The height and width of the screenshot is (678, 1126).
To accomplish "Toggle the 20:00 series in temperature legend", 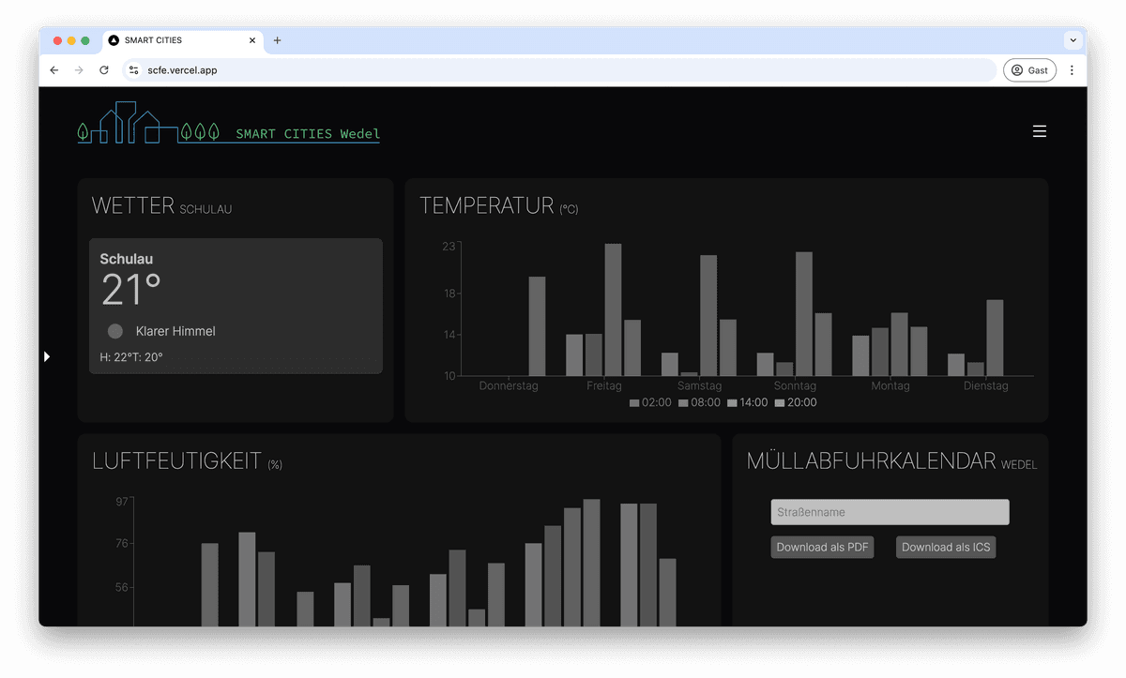I will coord(796,402).
